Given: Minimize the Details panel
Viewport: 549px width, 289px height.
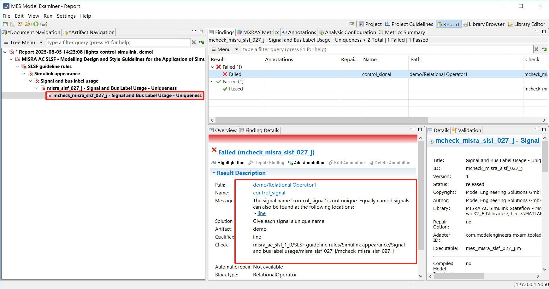Looking at the screenshot, I should 536,129.
